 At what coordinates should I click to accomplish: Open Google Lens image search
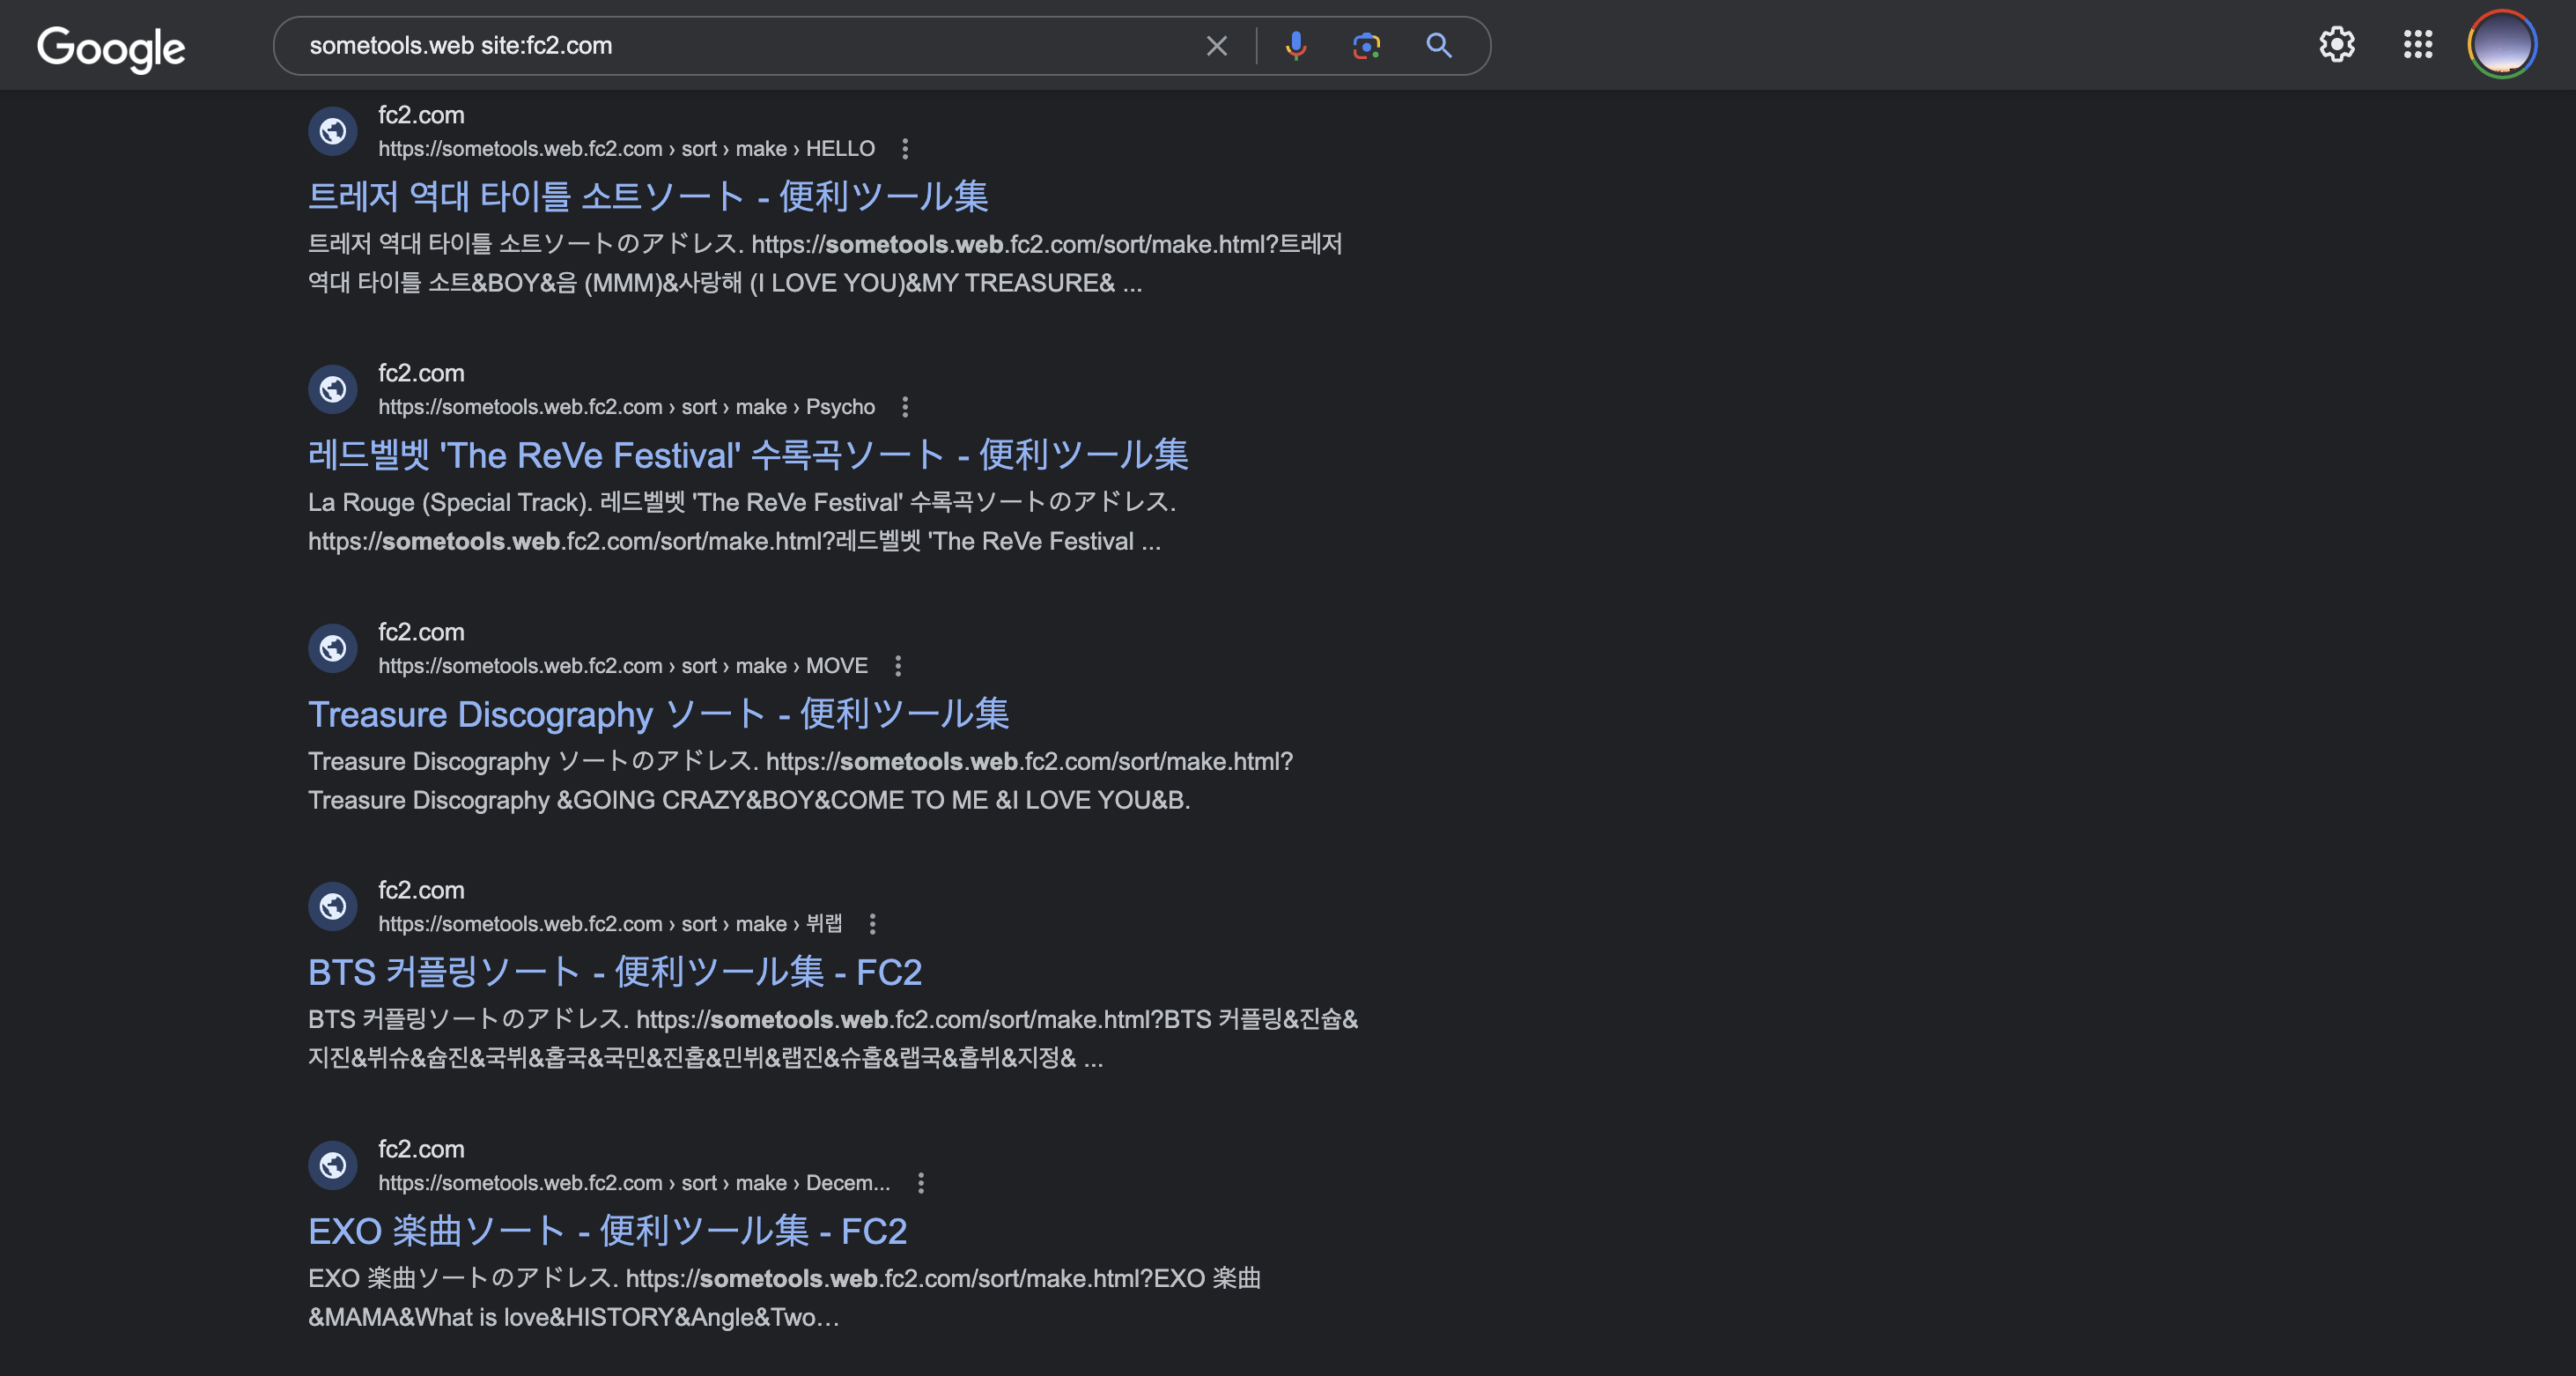pyautogui.click(x=1366, y=46)
